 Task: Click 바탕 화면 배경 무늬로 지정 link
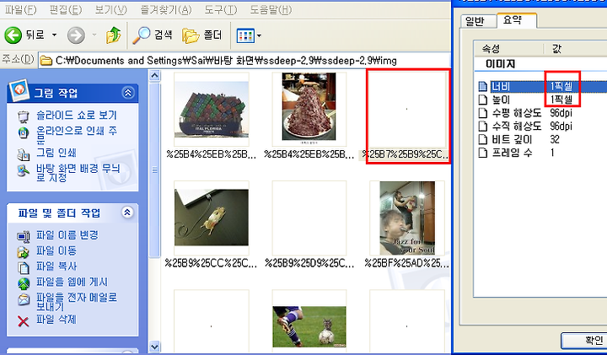tap(78, 173)
